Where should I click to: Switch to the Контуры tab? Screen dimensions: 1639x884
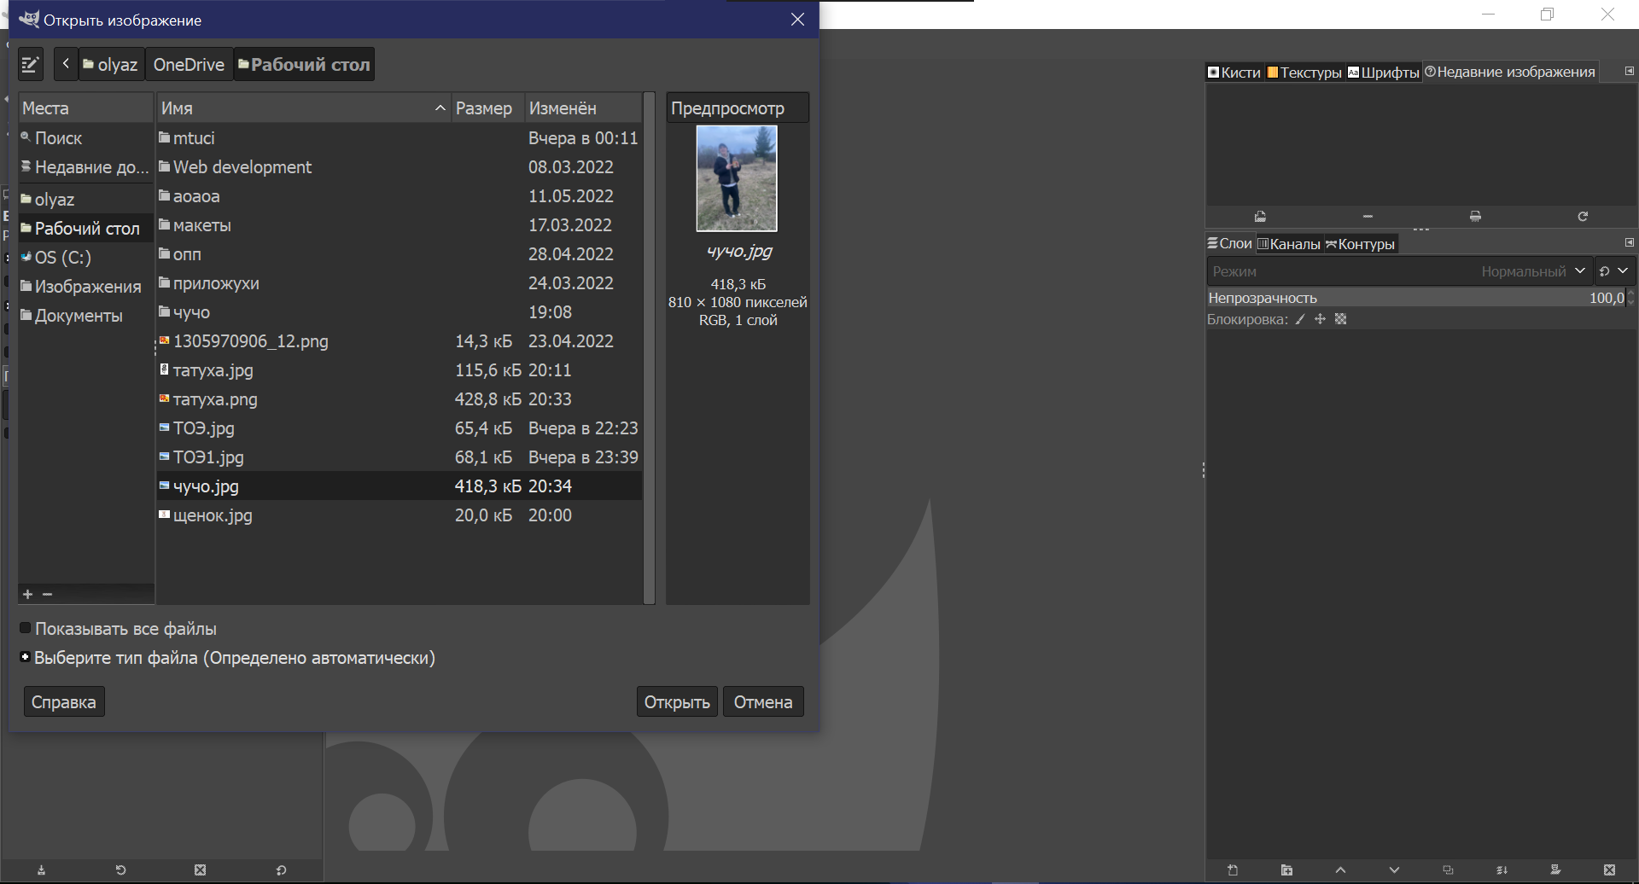1360,244
